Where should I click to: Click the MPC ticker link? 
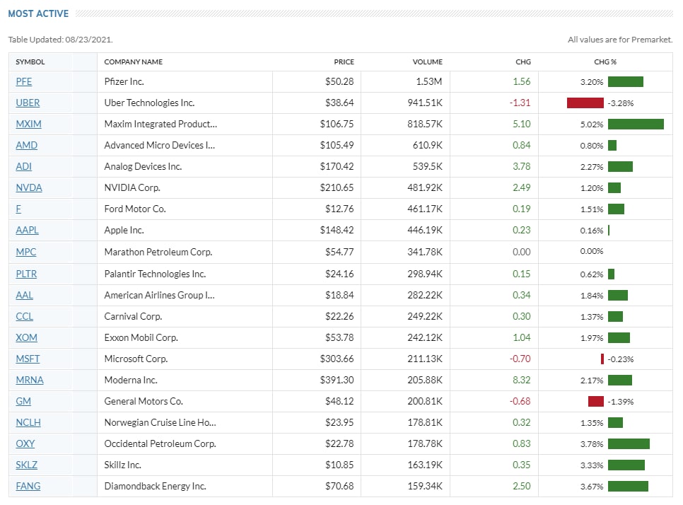pos(25,252)
